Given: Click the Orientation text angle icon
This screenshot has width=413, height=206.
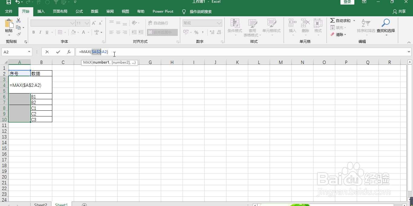Looking at the screenshot, I should [x=134, y=23].
